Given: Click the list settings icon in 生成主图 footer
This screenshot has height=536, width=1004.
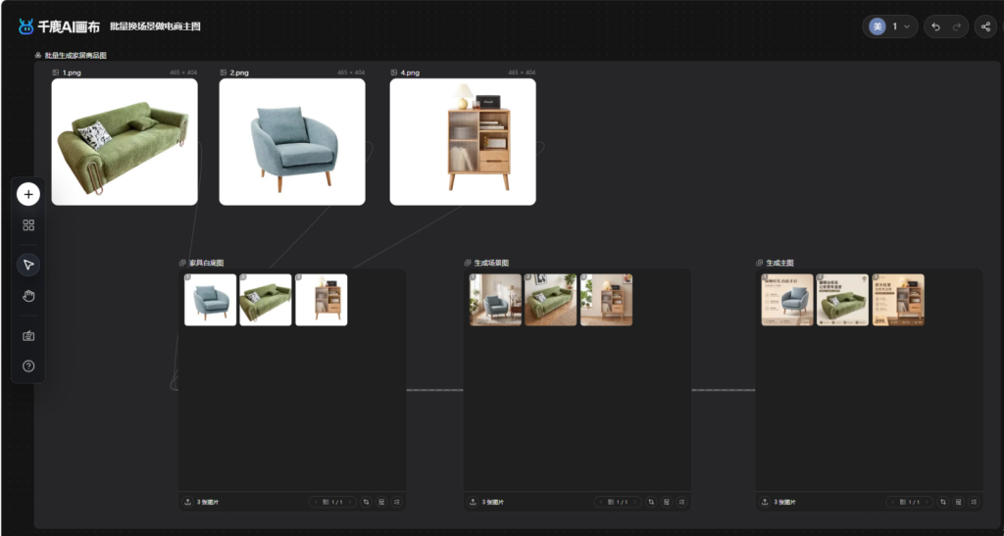Looking at the screenshot, I should [974, 502].
